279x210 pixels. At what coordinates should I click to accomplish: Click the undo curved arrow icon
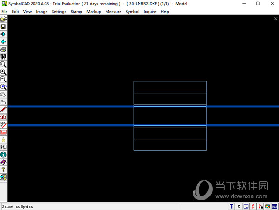click(x=3, y=102)
